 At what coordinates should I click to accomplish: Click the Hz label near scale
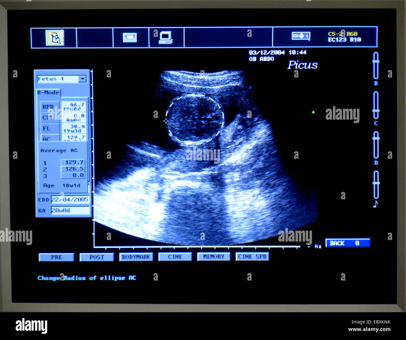(x=318, y=247)
